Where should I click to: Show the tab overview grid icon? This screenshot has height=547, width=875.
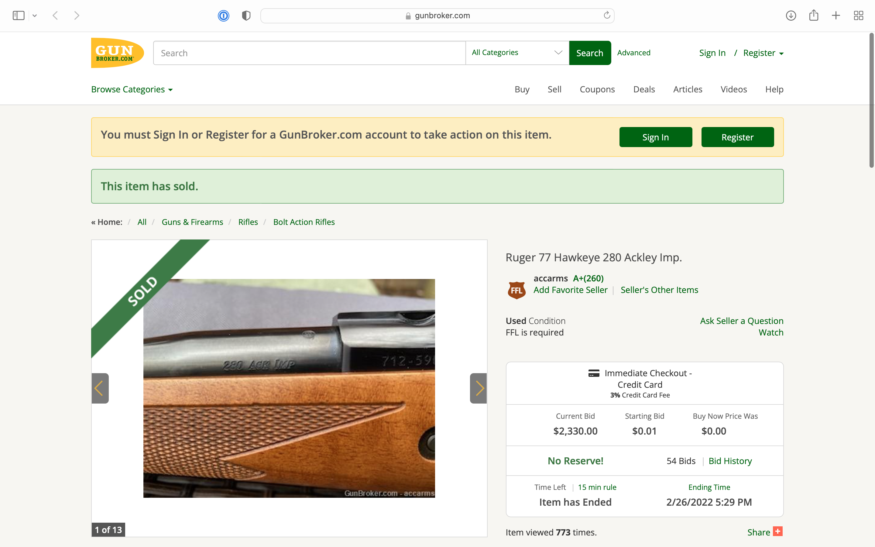tap(858, 15)
